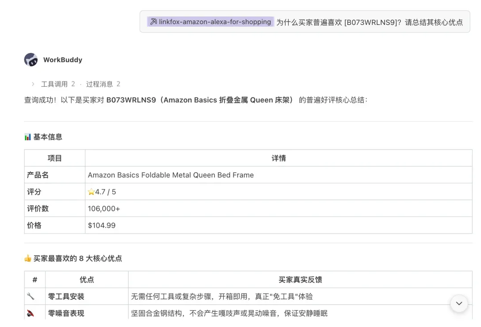Click the wrench icon in 零工具安装 row
This screenshot has width=481, height=327.
(x=31, y=296)
